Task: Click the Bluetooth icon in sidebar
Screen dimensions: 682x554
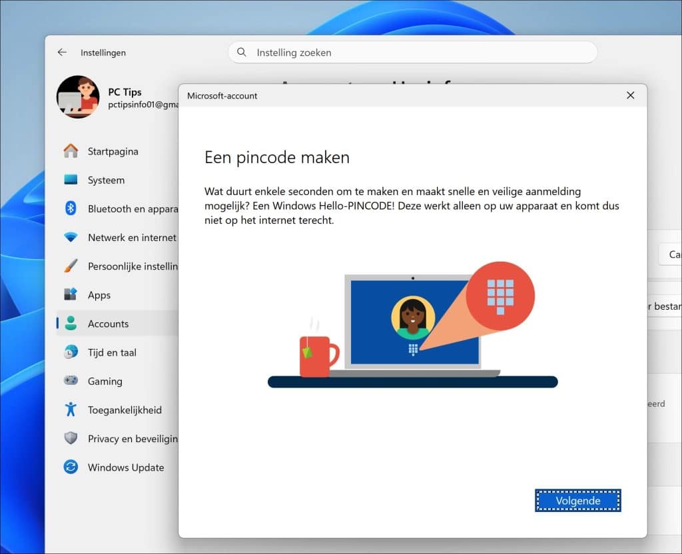Action: click(x=71, y=208)
